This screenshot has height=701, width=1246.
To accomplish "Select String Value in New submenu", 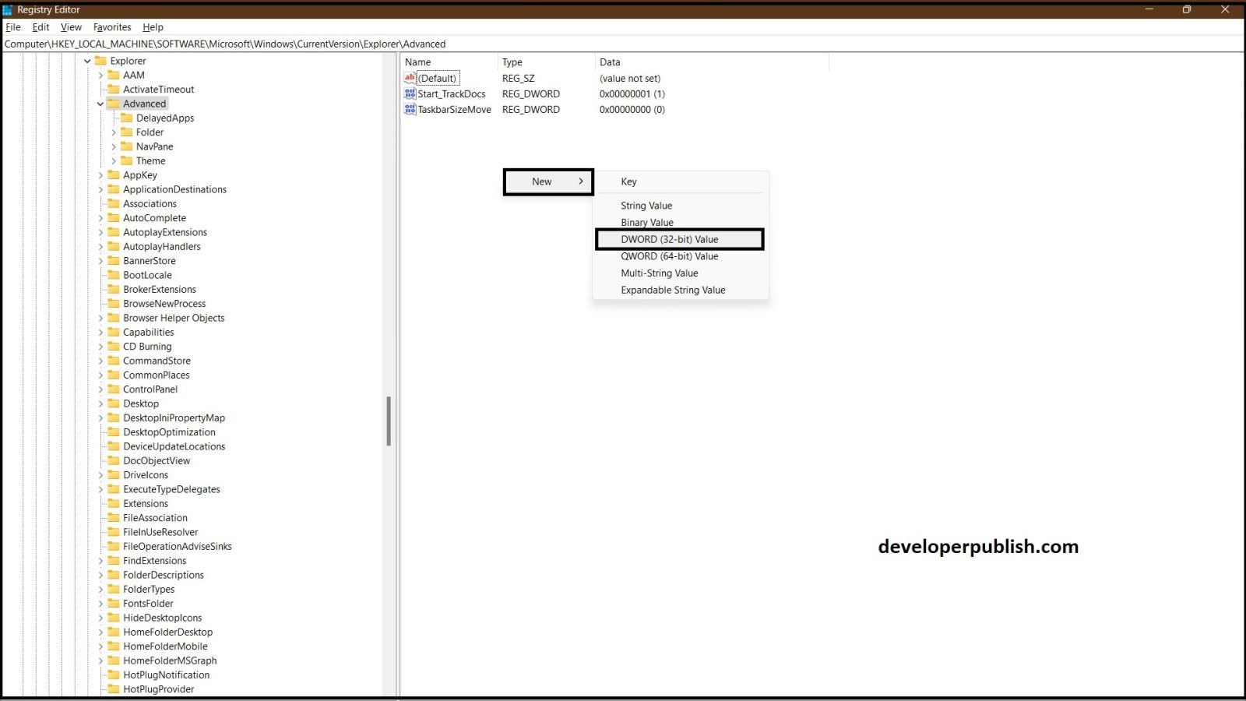I will pyautogui.click(x=646, y=206).
